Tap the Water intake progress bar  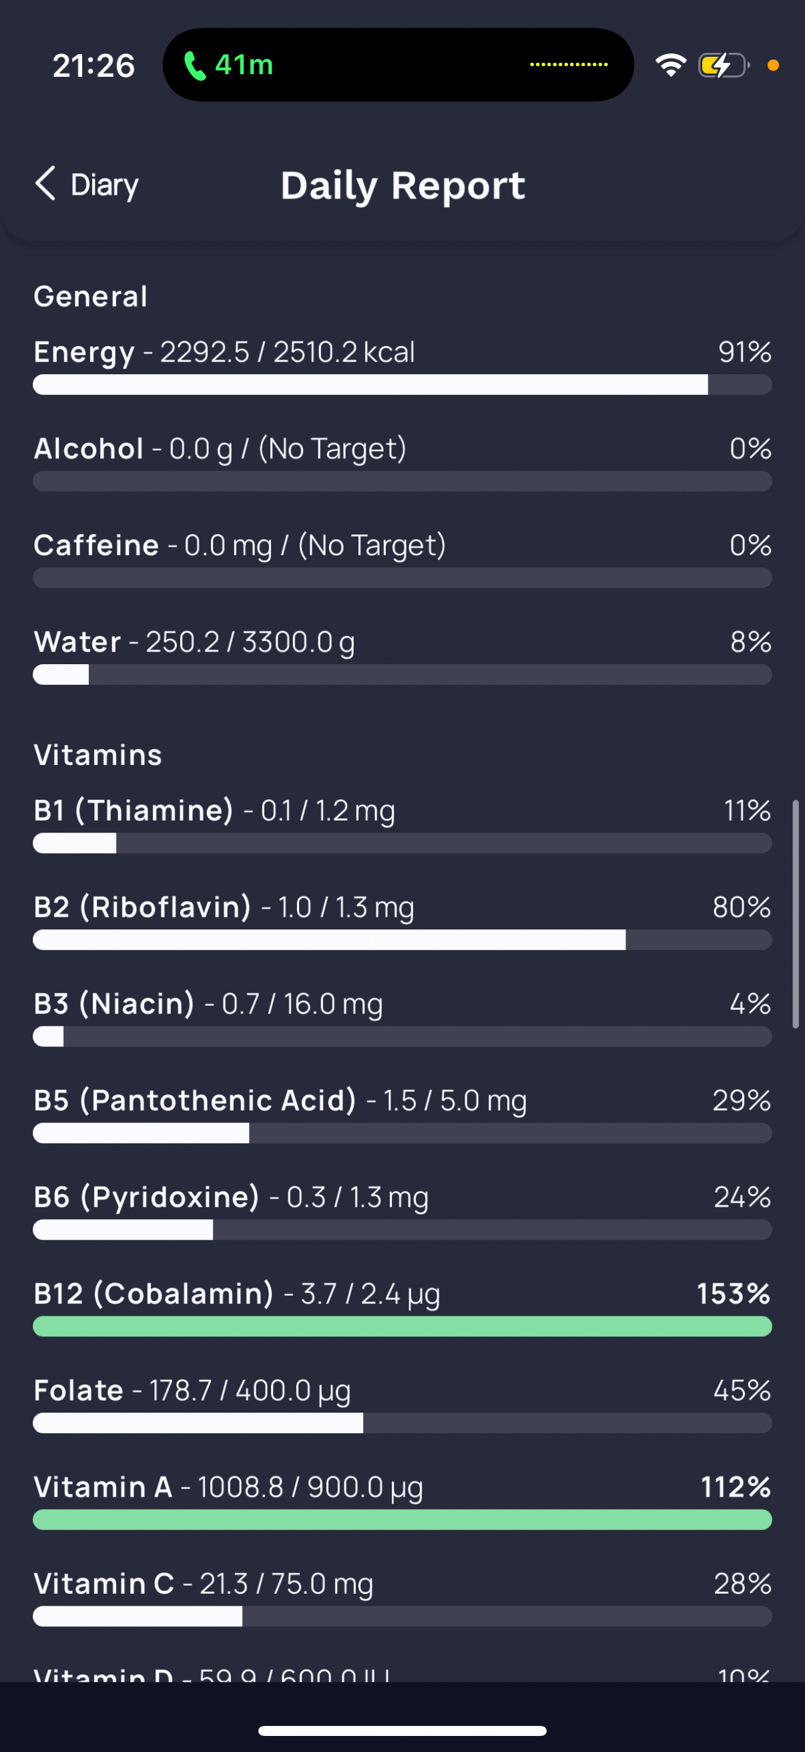(x=402, y=675)
